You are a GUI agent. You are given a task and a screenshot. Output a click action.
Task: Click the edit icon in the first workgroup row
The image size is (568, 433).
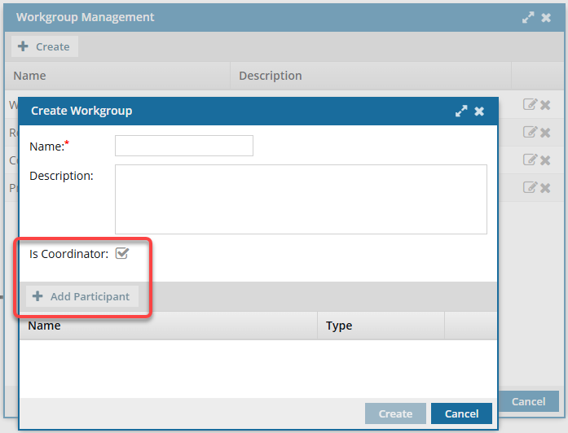pos(530,104)
